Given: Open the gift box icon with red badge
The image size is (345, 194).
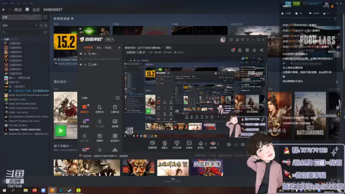Looking at the screenshot, I should (x=233, y=50).
